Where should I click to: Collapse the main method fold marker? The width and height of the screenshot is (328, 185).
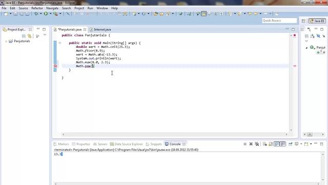coord(60,43)
